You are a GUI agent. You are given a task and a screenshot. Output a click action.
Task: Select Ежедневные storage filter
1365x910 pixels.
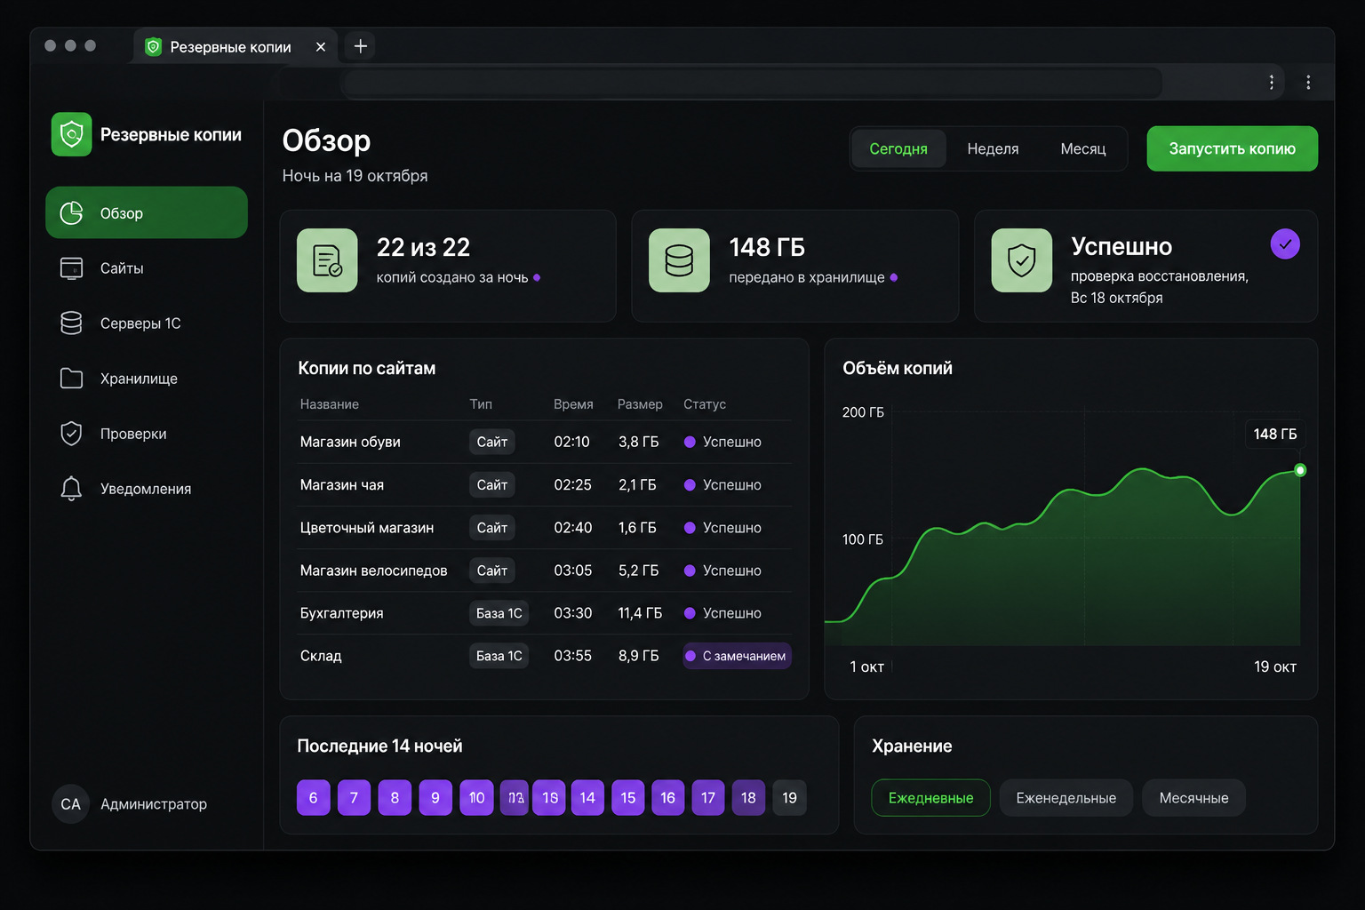930,798
